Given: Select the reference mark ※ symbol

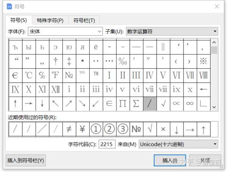Looking at the screenshot, I should (x=204, y=61).
